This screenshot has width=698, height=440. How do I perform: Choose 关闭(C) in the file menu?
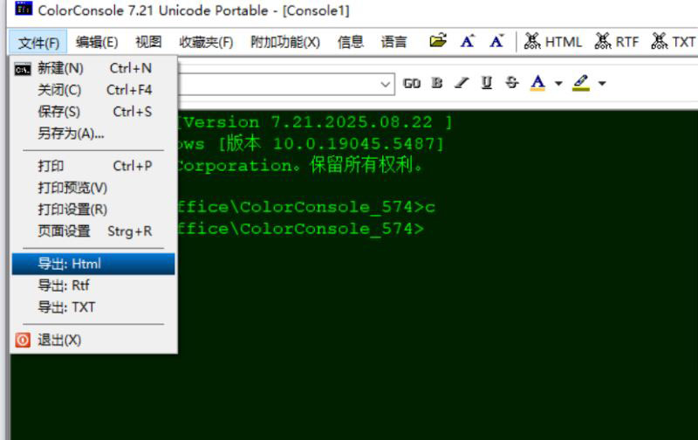click(93, 90)
